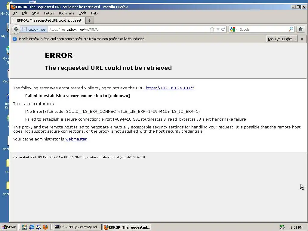The width and height of the screenshot is (308, 231).
Task: Go to the Firefox home page icon
Action: [301, 29]
